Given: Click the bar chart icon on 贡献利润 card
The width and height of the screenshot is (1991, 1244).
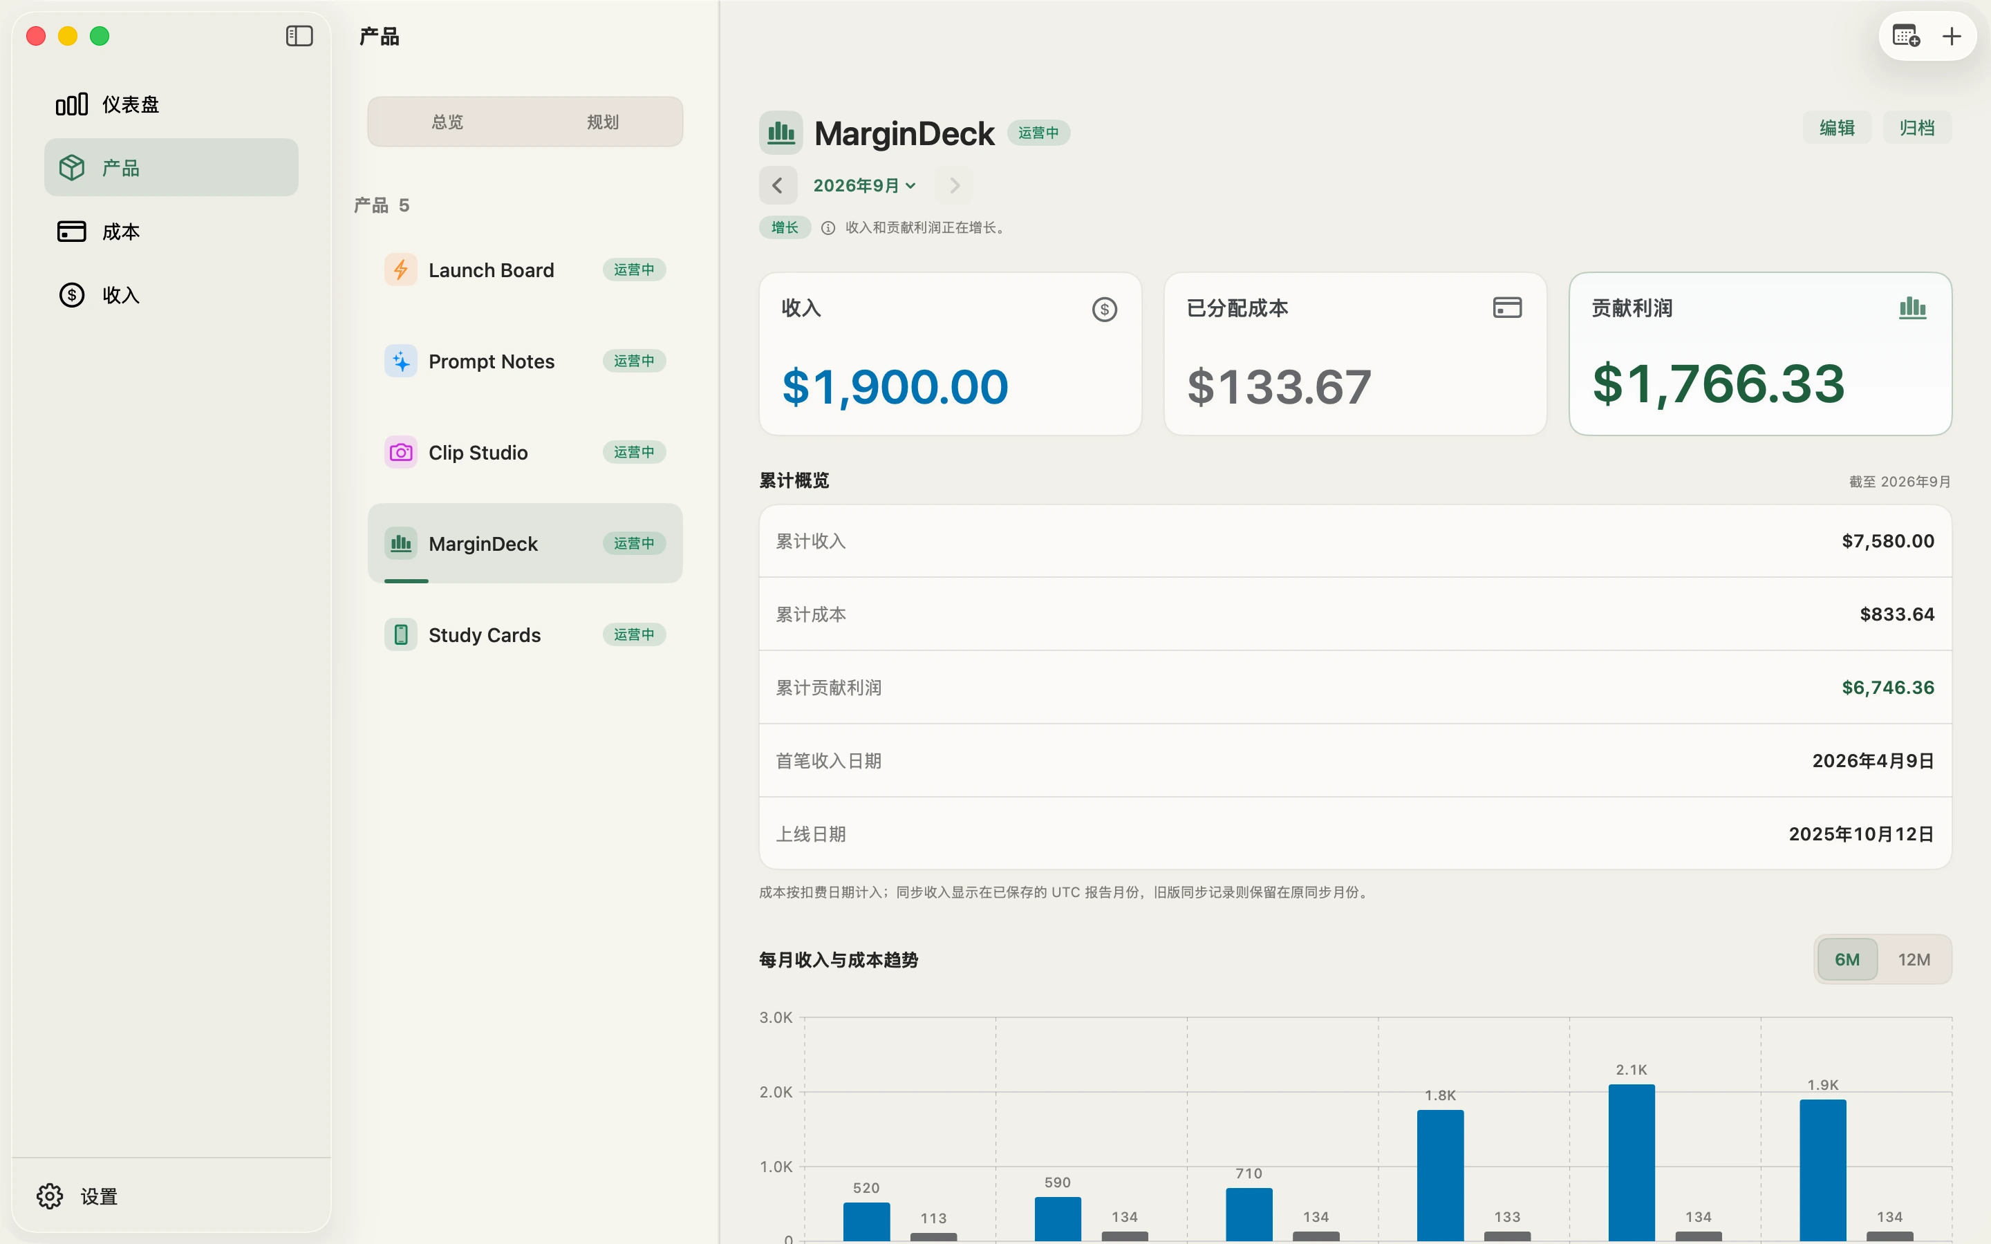Looking at the screenshot, I should (x=1912, y=308).
